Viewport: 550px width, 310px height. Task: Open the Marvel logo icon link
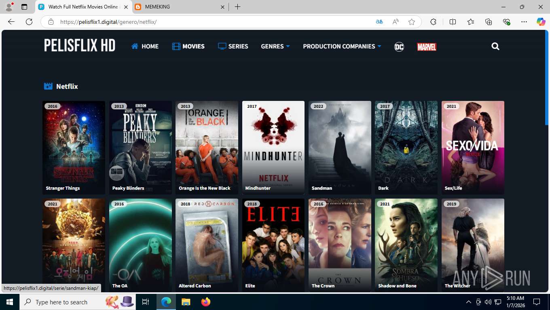tap(427, 47)
